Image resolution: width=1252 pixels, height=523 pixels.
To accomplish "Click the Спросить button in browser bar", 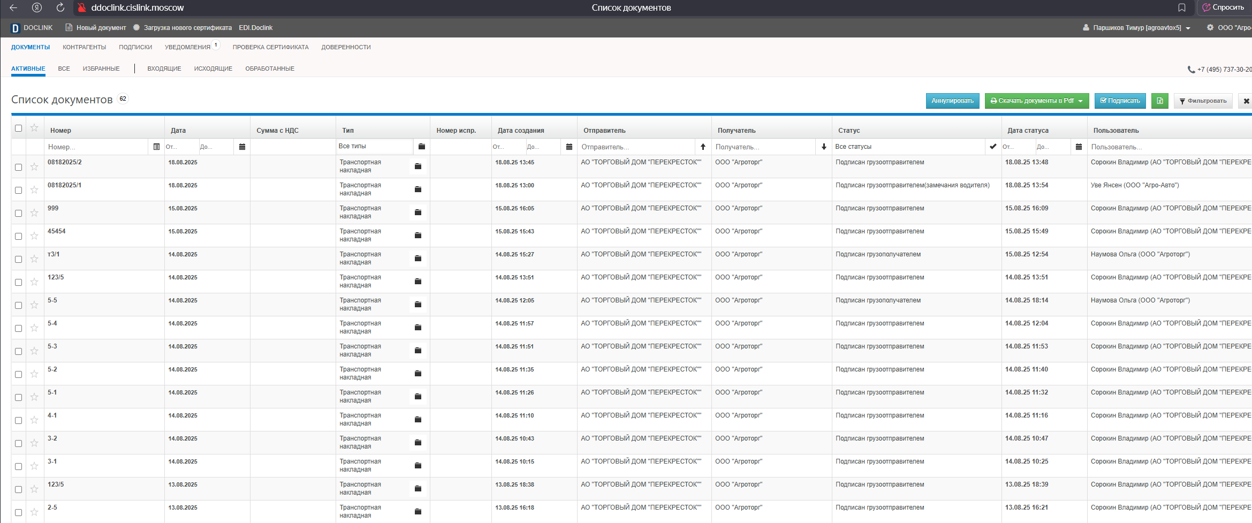I will [x=1224, y=7].
